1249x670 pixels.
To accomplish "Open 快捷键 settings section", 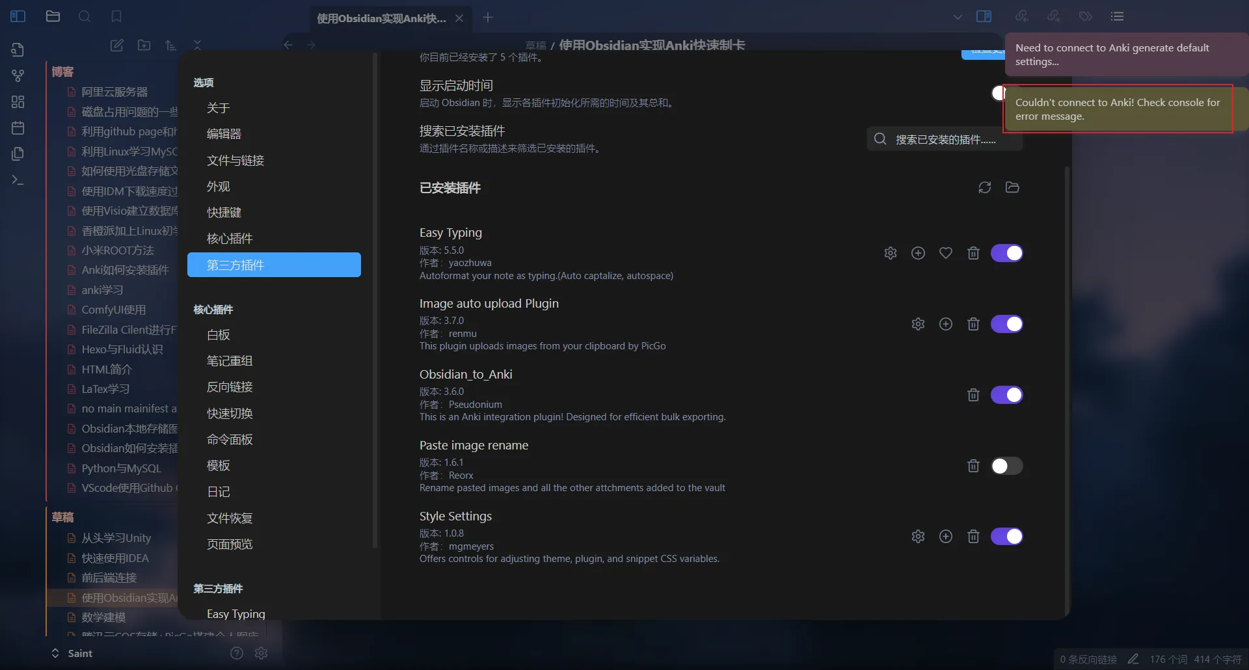I will click(x=274, y=213).
